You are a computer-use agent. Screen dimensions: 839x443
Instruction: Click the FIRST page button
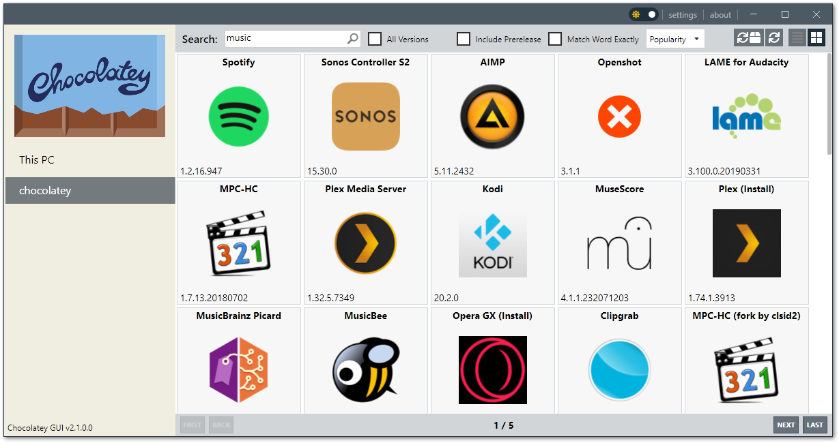(x=193, y=425)
